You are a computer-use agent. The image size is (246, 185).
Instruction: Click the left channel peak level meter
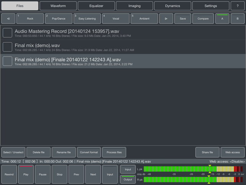191,169
